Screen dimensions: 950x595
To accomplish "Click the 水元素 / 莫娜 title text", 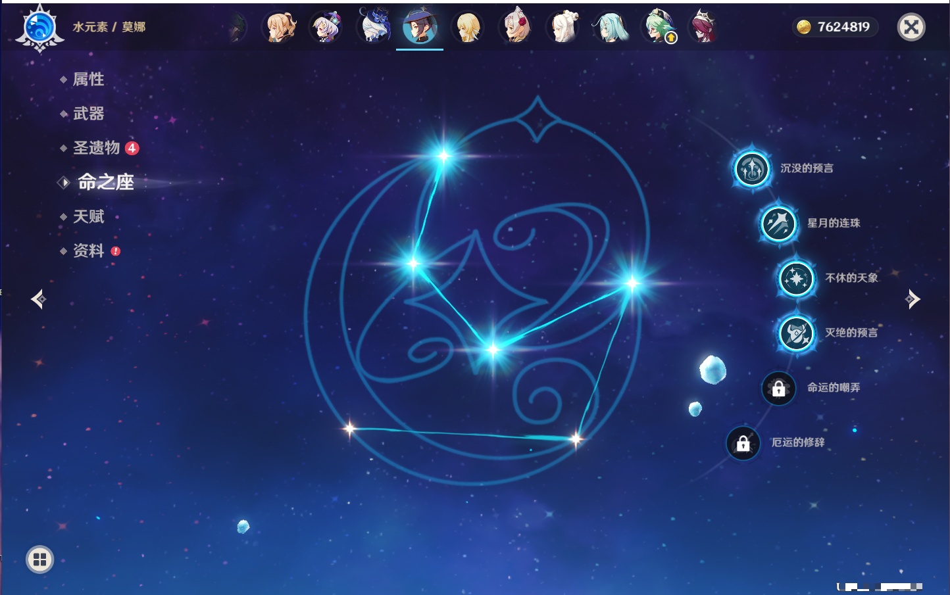I will 109,27.
